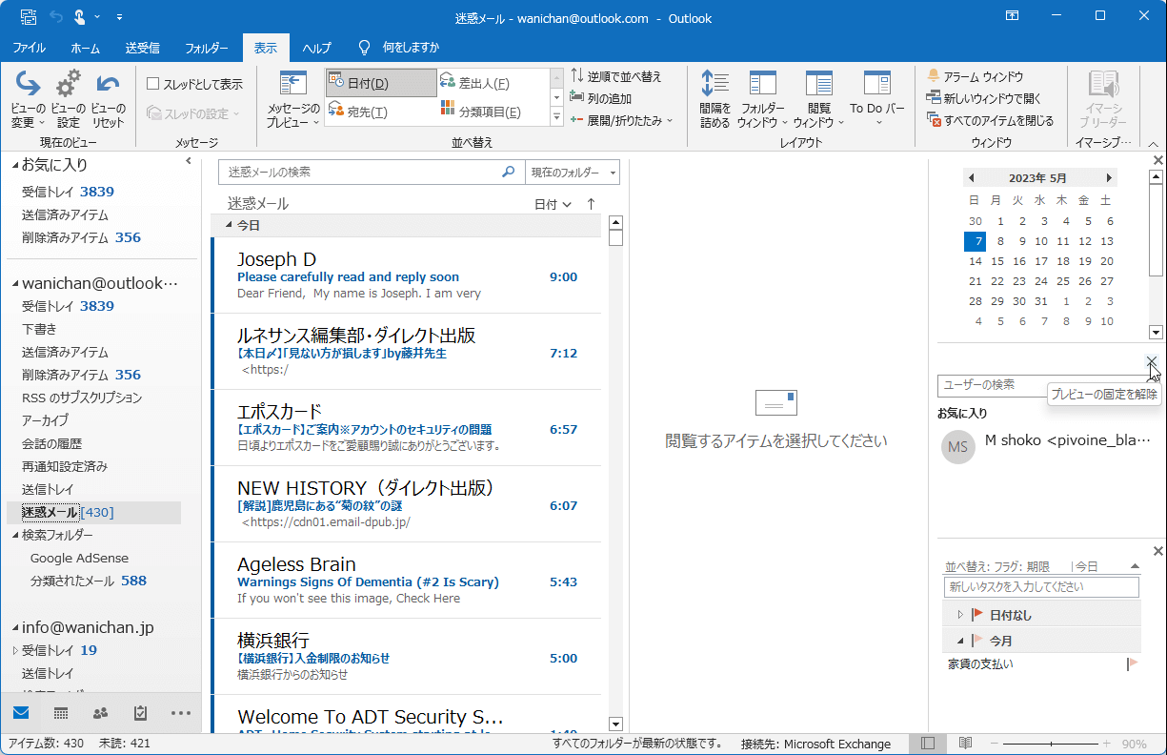Expand 受信トレイ 19 under info@wanichan.jp
Screen dimensions: 1167x755
coord(15,650)
